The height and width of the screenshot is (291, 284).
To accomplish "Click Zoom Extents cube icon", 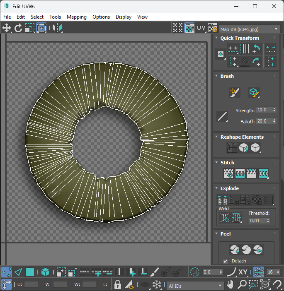I will click(265, 284).
